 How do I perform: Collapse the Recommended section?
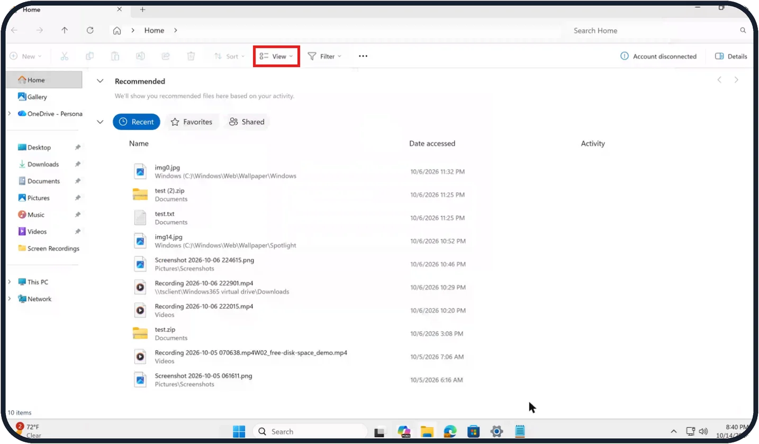[x=100, y=81]
